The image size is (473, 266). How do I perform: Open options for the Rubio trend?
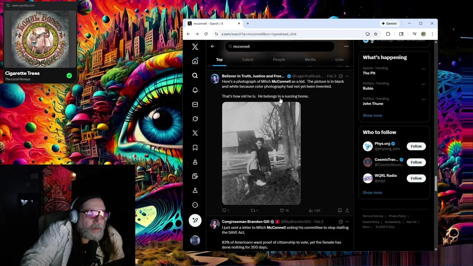[x=423, y=84]
